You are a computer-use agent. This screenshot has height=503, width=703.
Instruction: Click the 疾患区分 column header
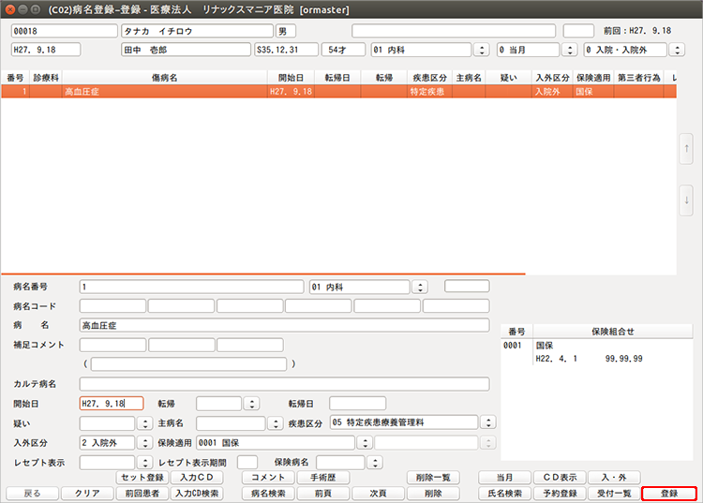[429, 78]
